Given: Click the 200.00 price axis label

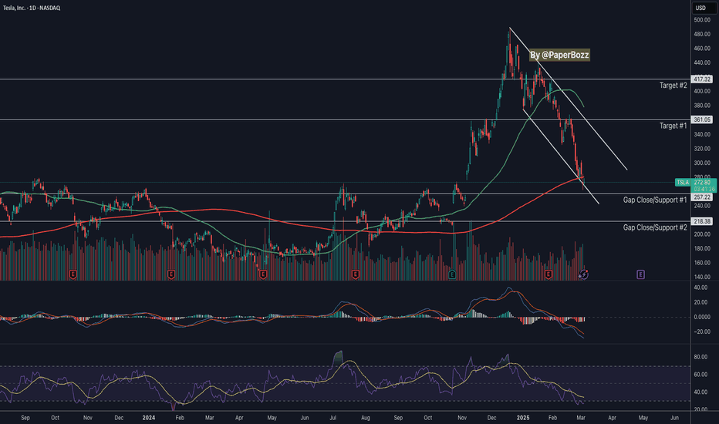Looking at the screenshot, I should 702,234.
